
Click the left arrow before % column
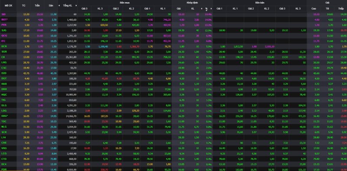point(202,8)
